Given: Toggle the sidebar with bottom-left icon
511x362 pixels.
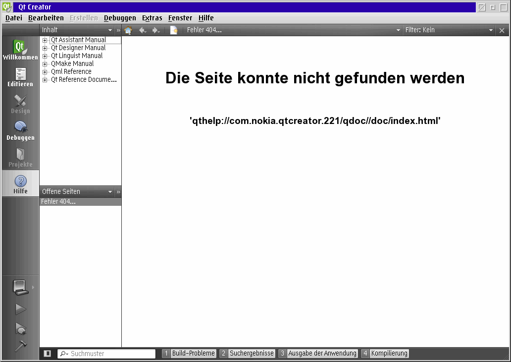Looking at the screenshot, I should 47,353.
